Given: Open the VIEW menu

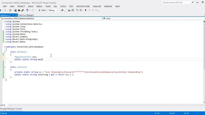Looking at the screenshot, I should (12, 6).
